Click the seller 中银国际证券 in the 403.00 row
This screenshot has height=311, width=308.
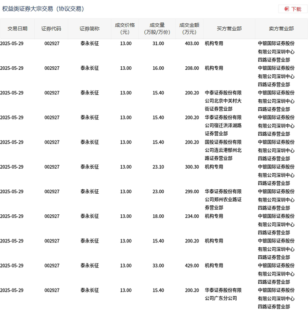276,52
